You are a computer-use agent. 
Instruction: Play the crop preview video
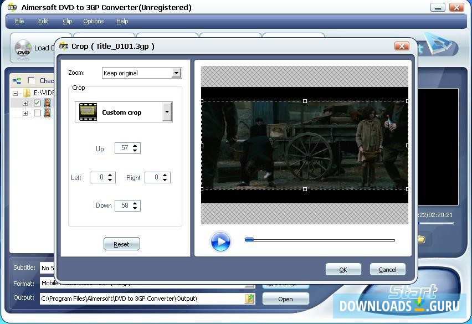click(220, 241)
